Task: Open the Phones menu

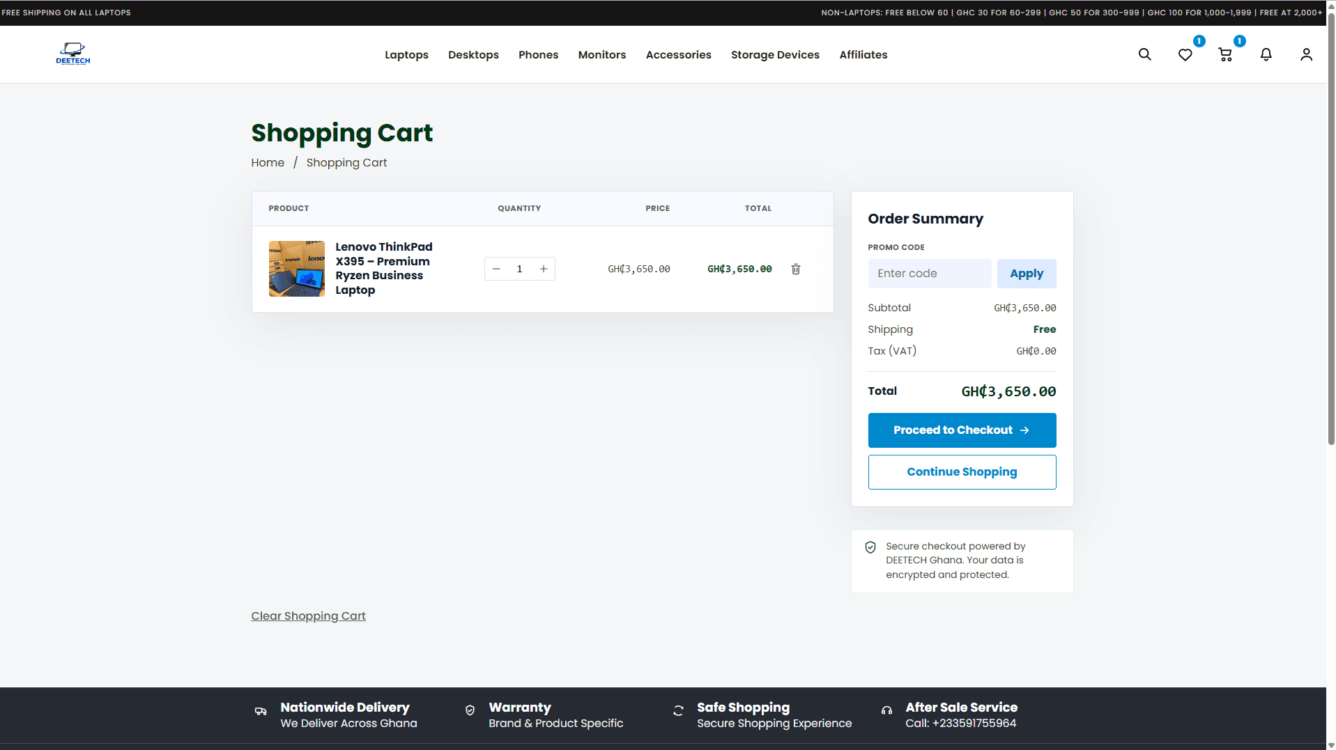Action: click(x=538, y=54)
